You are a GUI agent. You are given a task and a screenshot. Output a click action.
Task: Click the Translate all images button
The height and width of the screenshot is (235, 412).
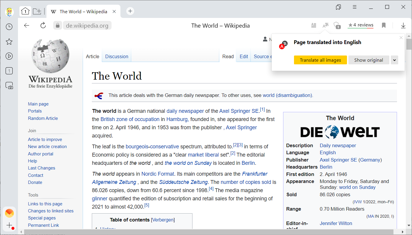(320, 60)
